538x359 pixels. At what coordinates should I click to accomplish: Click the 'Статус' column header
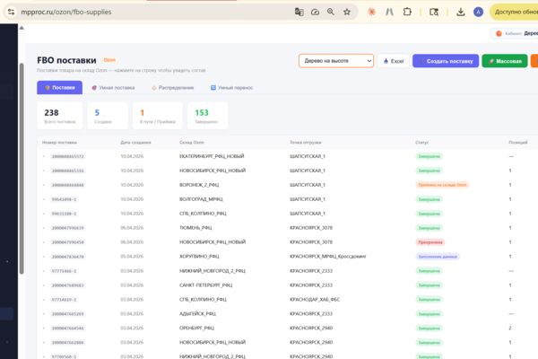coord(421,142)
